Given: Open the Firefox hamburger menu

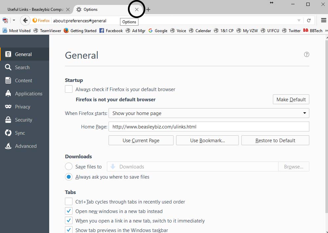Looking at the screenshot, I should 324,20.
